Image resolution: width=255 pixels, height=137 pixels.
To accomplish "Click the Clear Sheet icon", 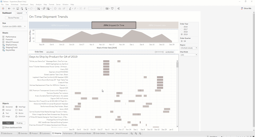I will pyautogui.click(x=48, y=8).
